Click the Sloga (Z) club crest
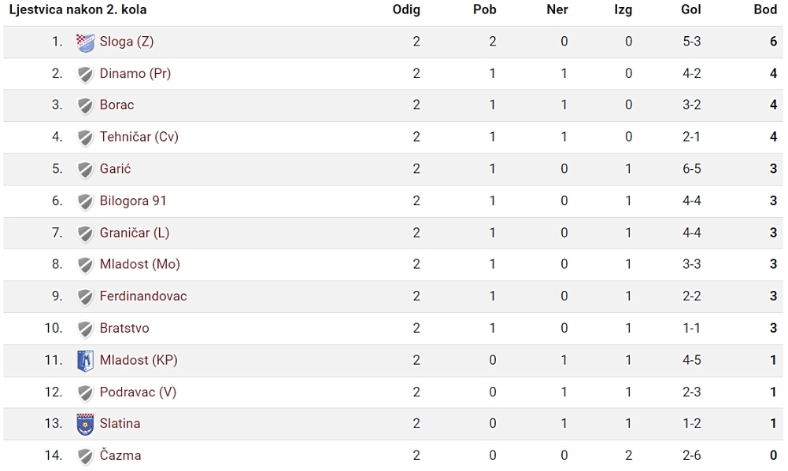 coord(86,42)
